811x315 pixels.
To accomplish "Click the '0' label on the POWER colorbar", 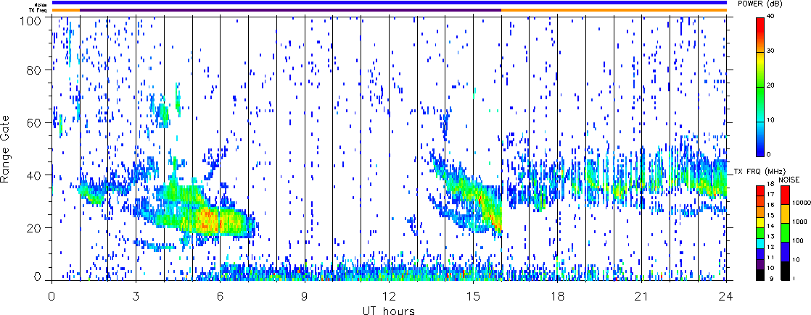I will 769,154.
